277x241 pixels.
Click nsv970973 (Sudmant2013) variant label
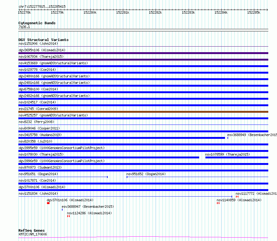[40, 167]
